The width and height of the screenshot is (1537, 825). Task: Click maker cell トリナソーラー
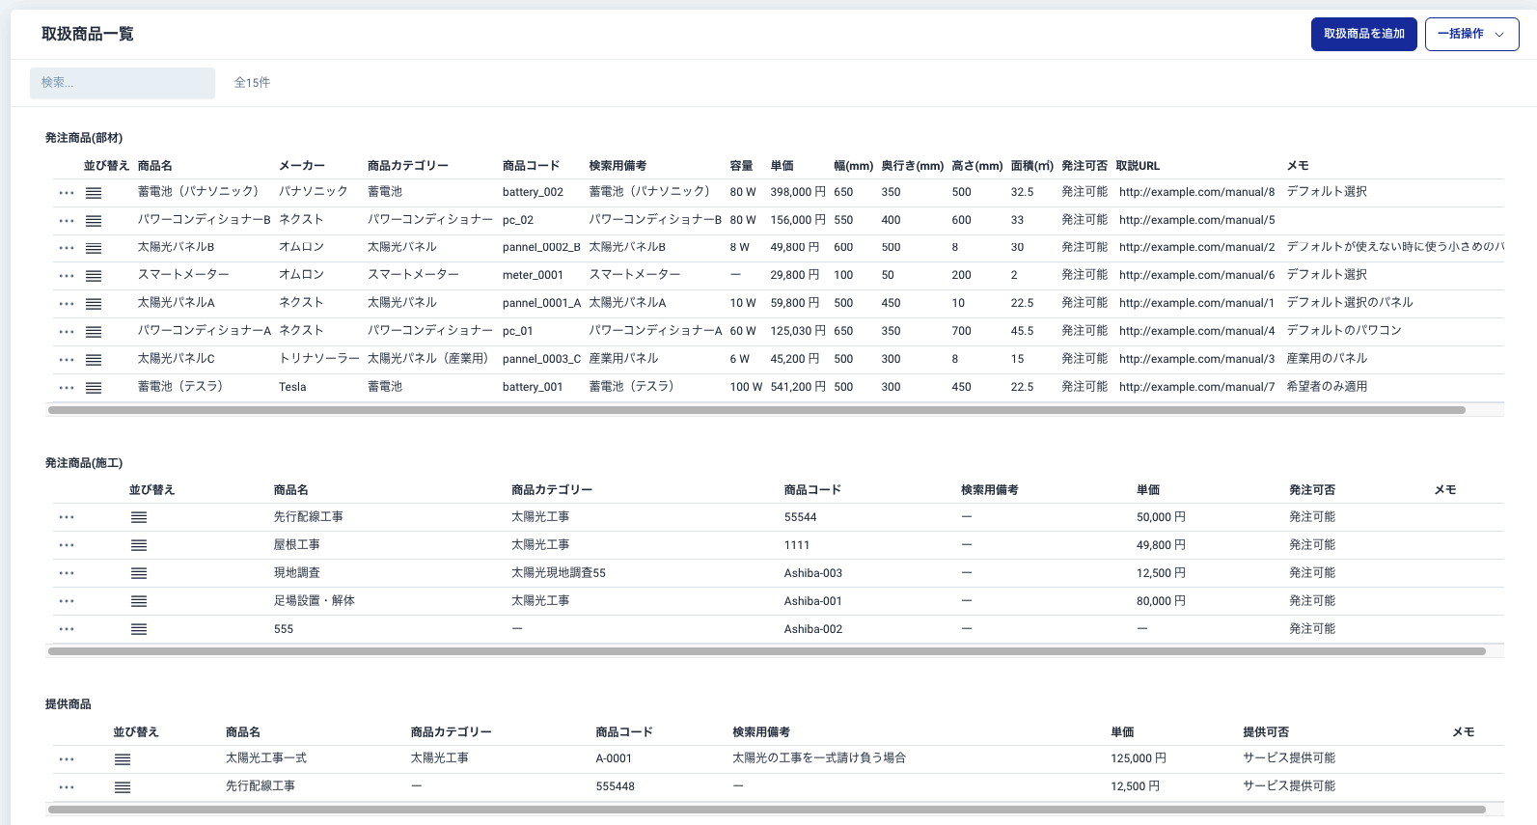coord(319,359)
